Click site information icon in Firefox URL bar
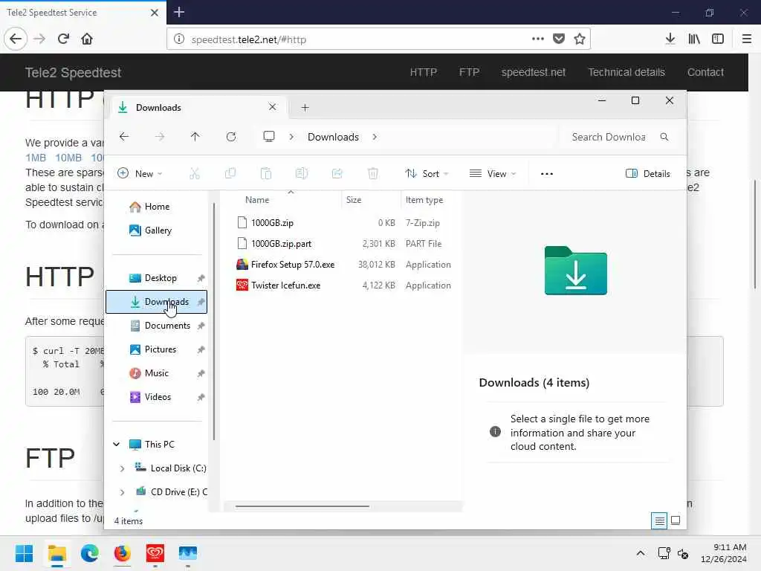Image resolution: width=761 pixels, height=571 pixels. tap(179, 39)
